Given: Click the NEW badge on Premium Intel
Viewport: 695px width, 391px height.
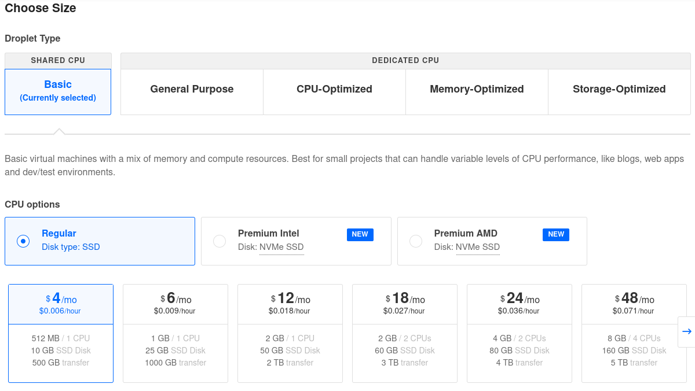Looking at the screenshot, I should click(360, 234).
